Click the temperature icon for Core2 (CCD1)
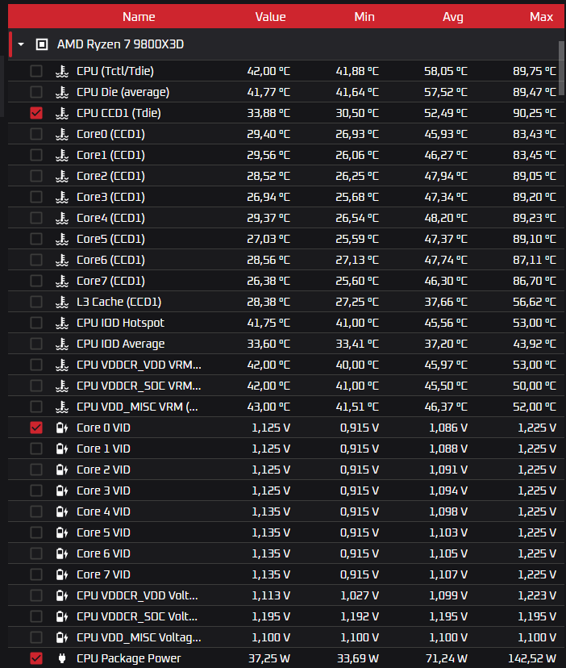 pos(62,176)
